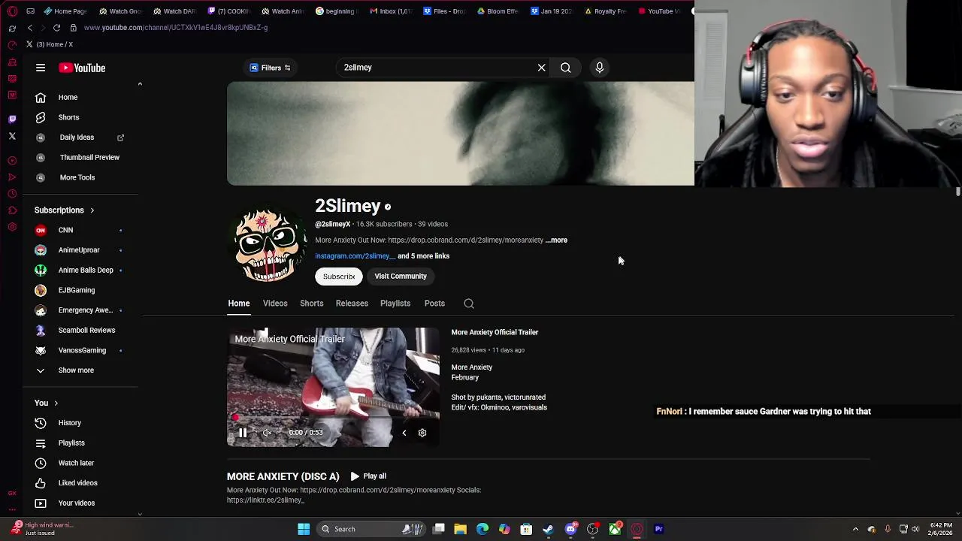The image size is (962, 541).
Task: Subscribe to 2Slimey channel
Action: coord(339,276)
